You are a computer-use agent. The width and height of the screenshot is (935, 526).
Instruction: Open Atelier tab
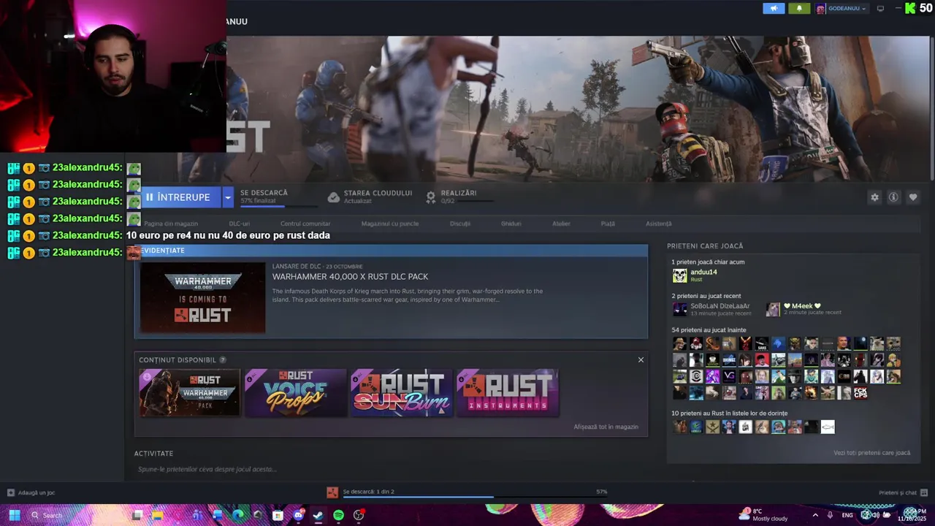[561, 224]
